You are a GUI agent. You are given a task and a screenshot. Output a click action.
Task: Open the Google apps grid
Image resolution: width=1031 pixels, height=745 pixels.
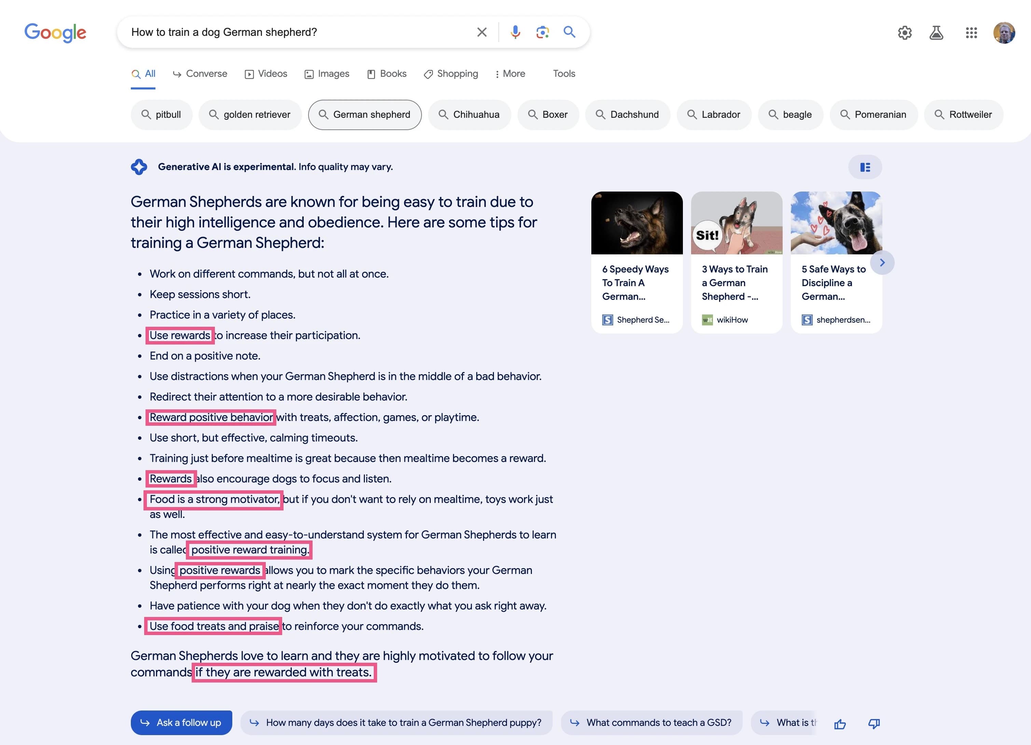972,32
